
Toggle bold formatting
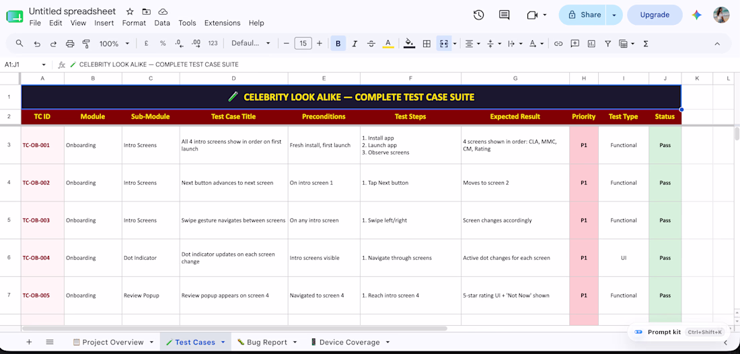(338, 44)
